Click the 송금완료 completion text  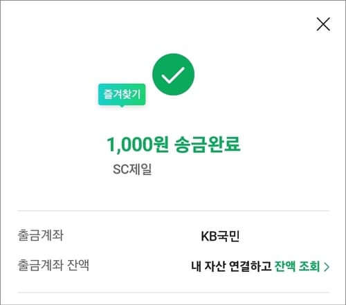(207, 145)
